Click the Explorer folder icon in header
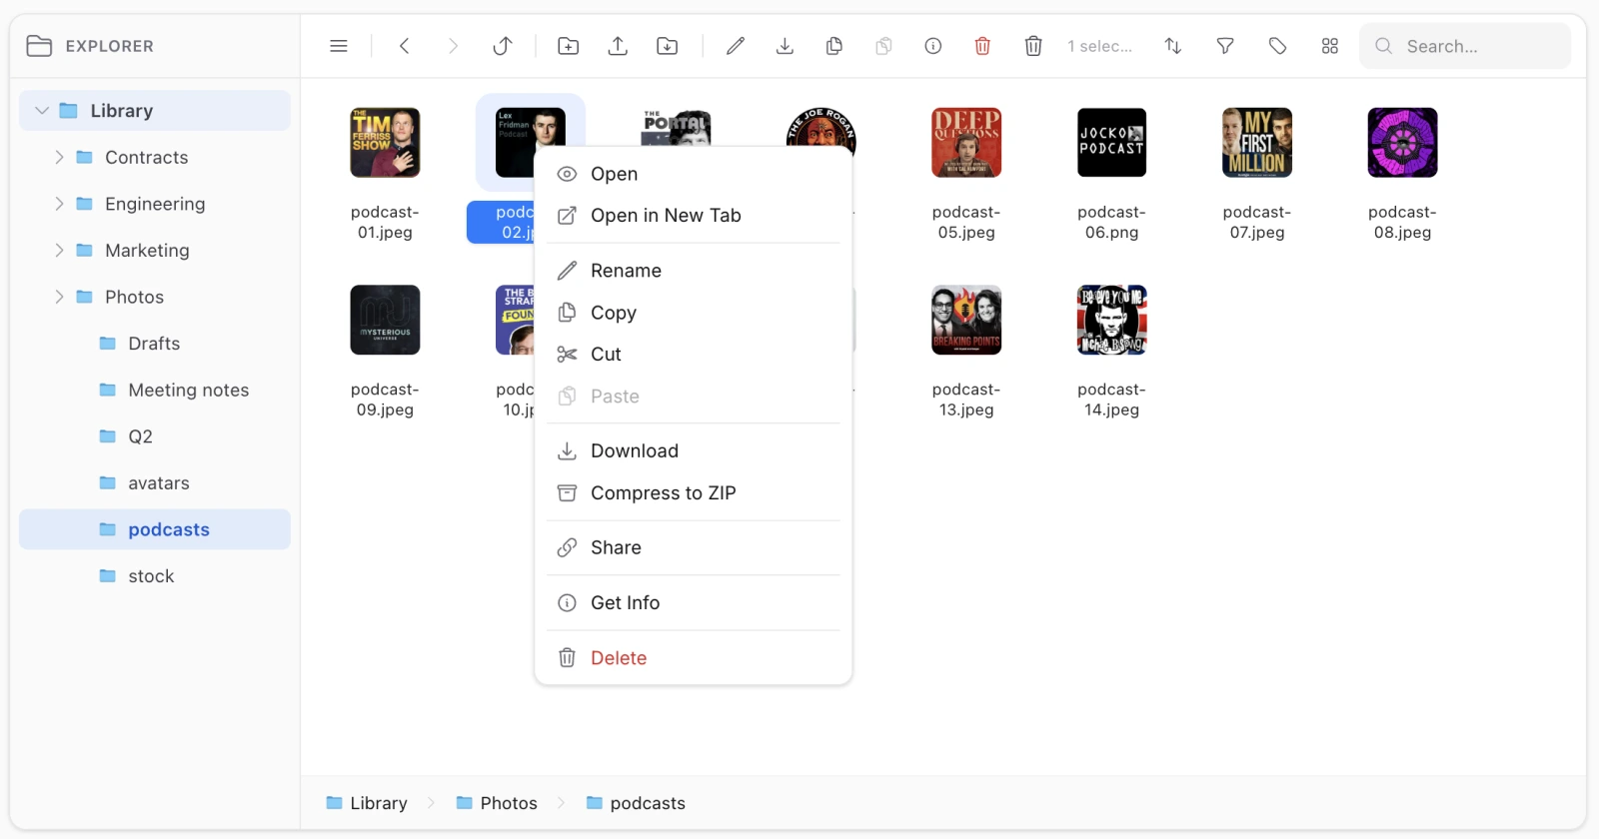Viewport: 1599px width, 839px height. pyautogui.click(x=39, y=46)
